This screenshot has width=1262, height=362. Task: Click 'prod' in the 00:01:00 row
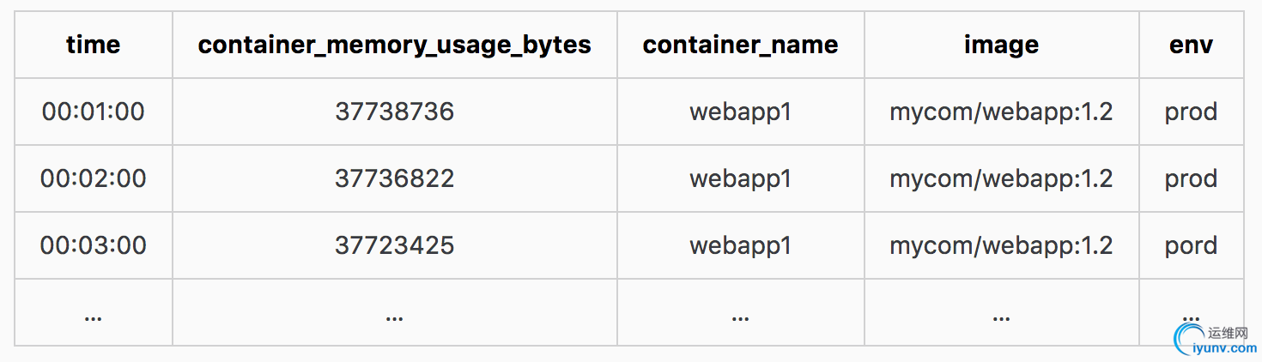1191,112
